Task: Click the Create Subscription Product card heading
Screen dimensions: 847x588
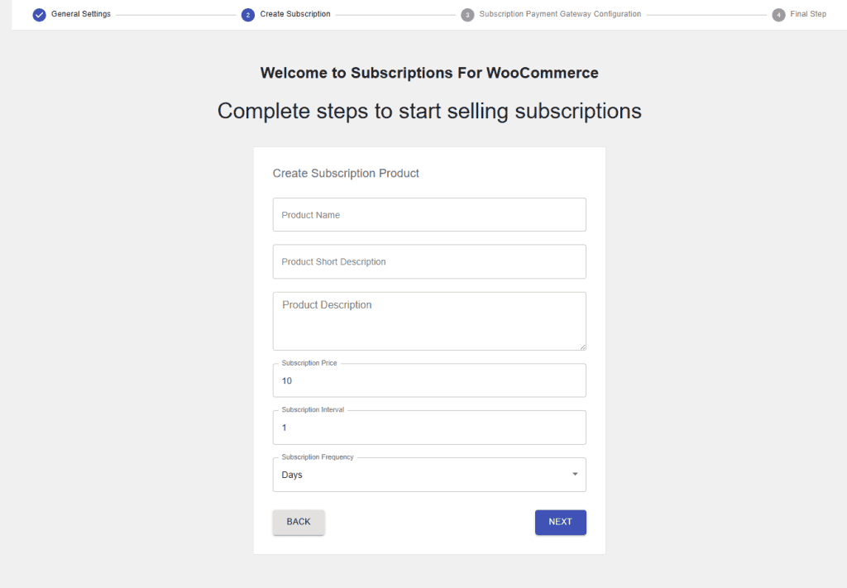Action: coord(346,173)
